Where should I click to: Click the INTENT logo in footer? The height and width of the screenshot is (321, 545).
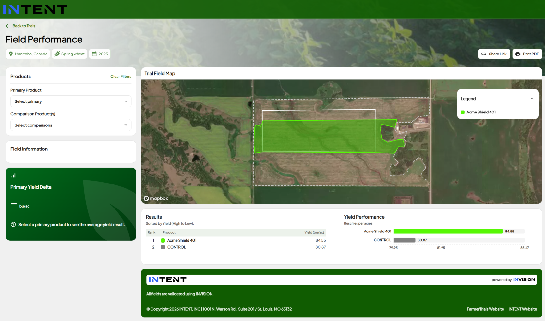(167, 280)
